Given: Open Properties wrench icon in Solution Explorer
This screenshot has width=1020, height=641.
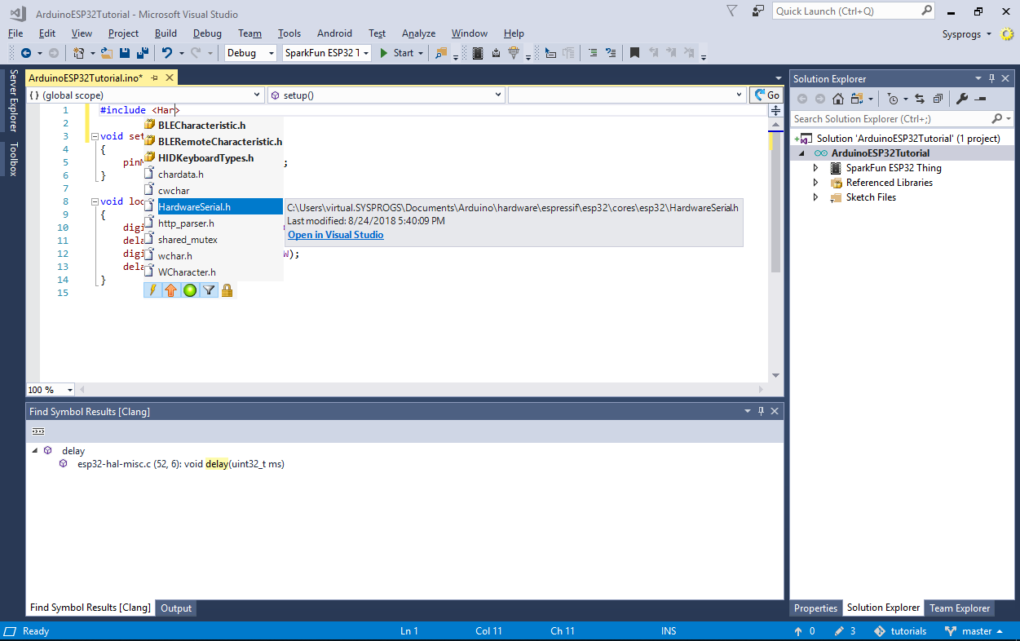Looking at the screenshot, I should 961,99.
